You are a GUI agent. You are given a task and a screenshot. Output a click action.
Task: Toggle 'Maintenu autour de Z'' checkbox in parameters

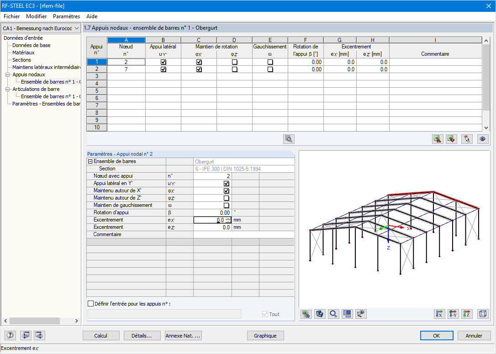[226, 198]
